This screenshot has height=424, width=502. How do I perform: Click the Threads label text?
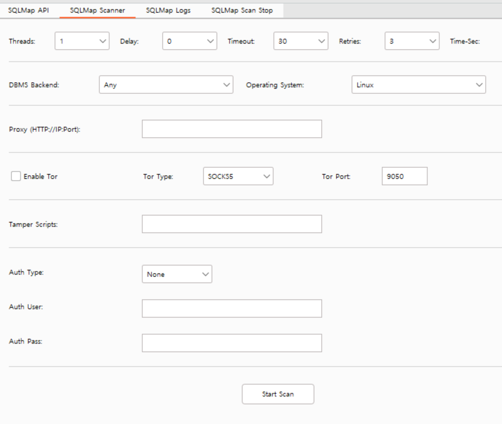pos(22,41)
